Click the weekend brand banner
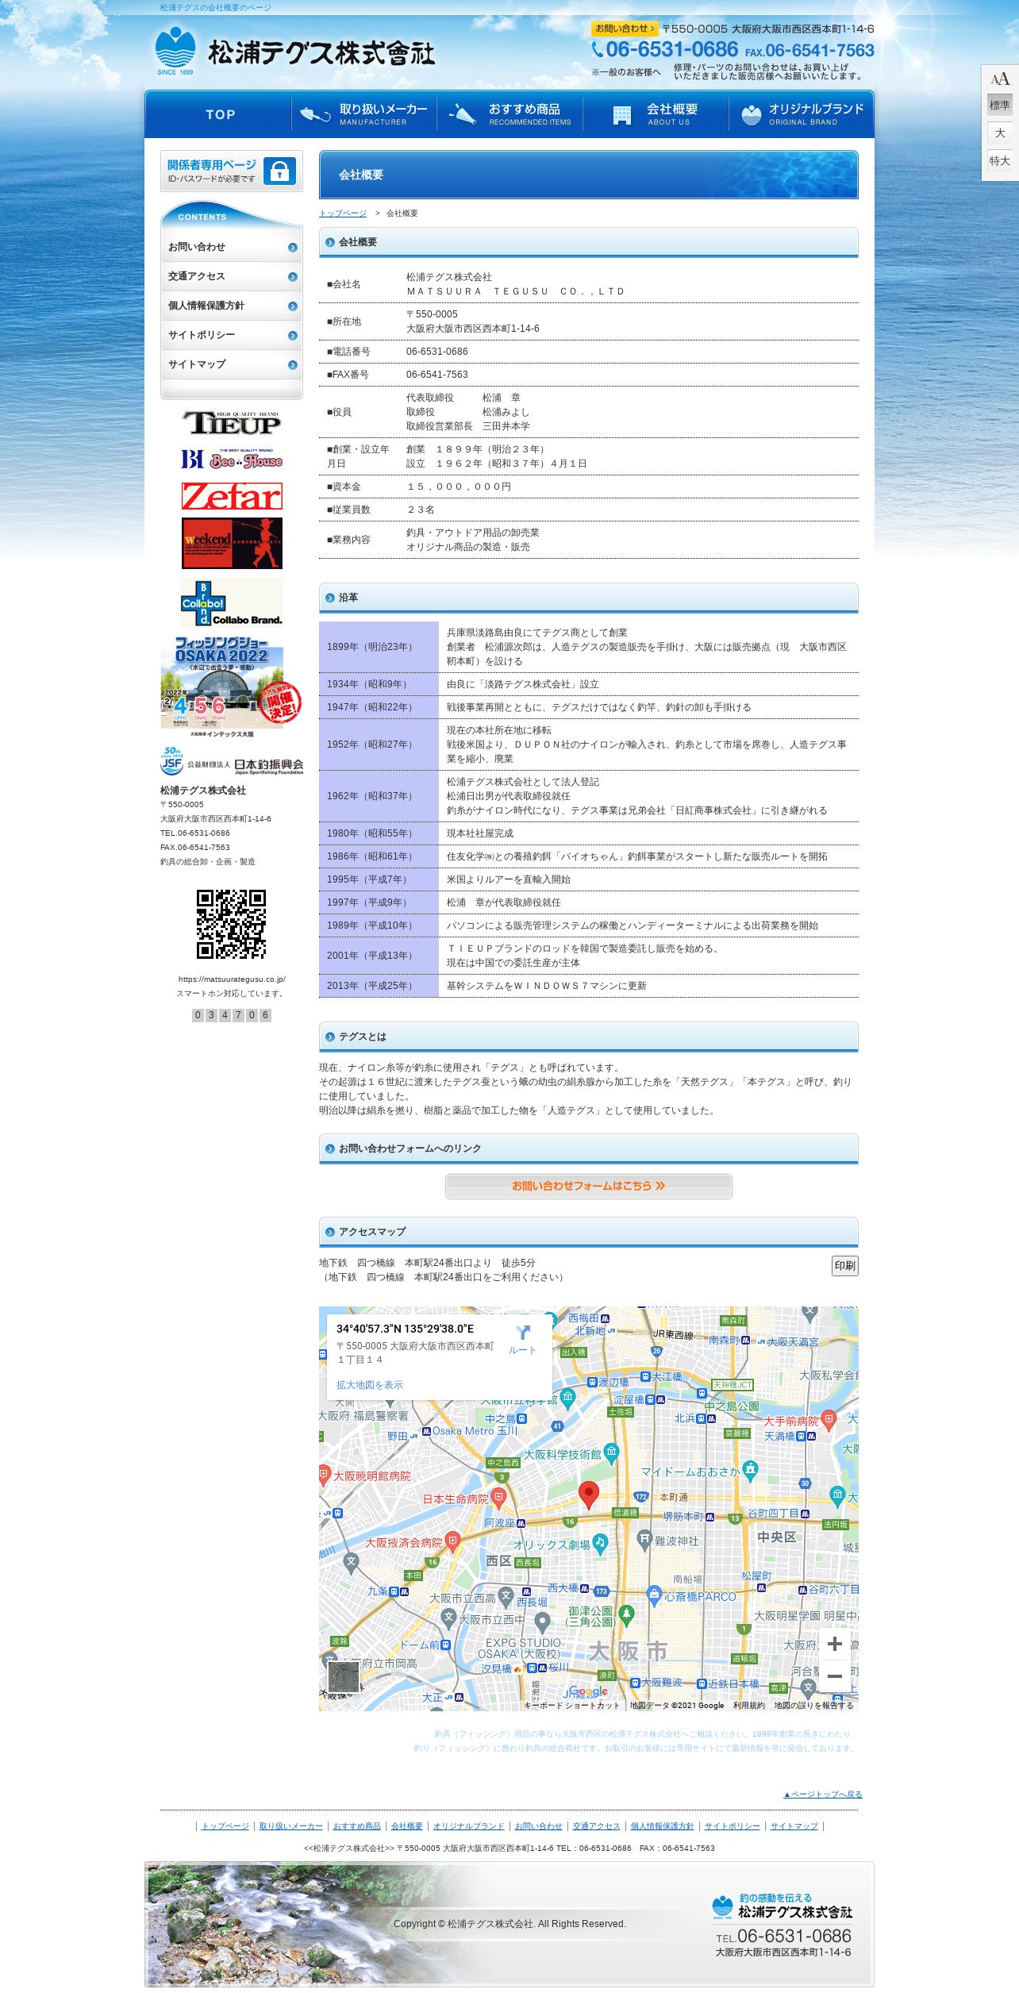Viewport: 1019px width, 1993px height. tap(232, 544)
